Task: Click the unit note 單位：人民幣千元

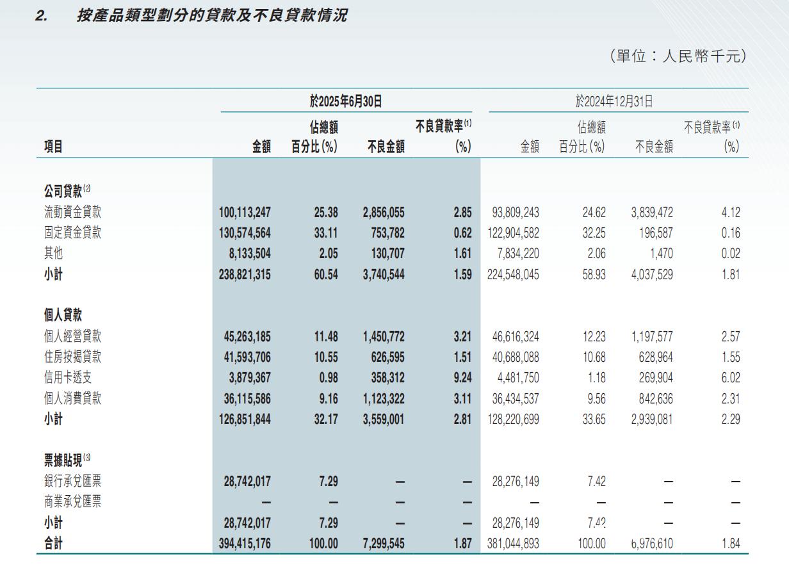Action: [678, 56]
